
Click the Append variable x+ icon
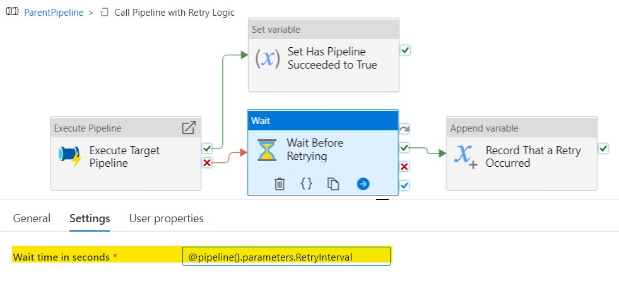click(466, 156)
